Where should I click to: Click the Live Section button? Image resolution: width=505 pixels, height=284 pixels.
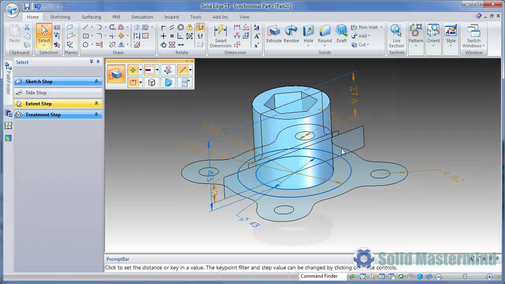point(397,36)
